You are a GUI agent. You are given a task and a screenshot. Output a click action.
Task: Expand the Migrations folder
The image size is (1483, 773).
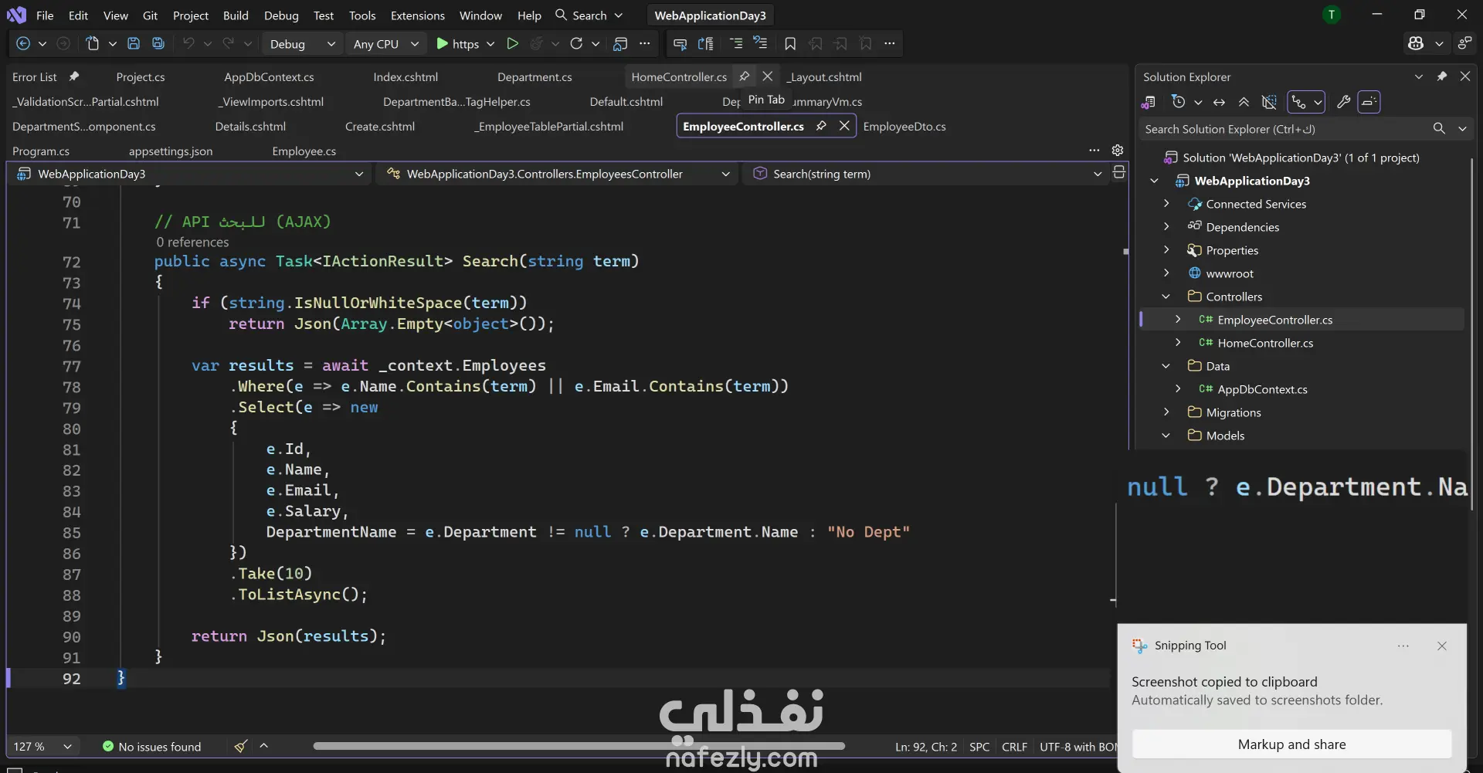coord(1166,412)
